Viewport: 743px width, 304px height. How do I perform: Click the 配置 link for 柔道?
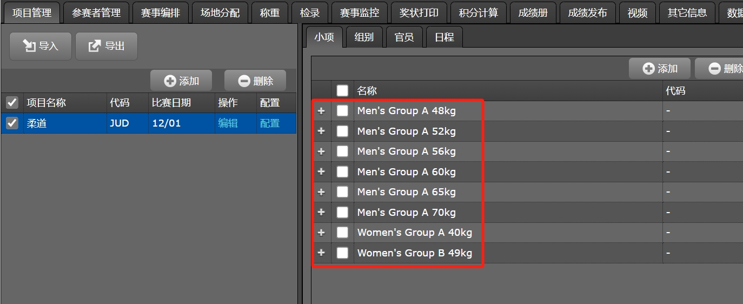(270, 123)
